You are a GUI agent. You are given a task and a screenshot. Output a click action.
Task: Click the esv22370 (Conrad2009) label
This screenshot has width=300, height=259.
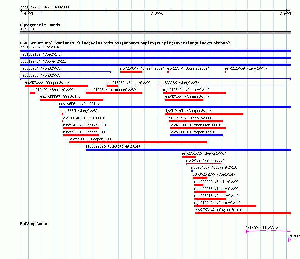pyautogui.click(x=188, y=68)
